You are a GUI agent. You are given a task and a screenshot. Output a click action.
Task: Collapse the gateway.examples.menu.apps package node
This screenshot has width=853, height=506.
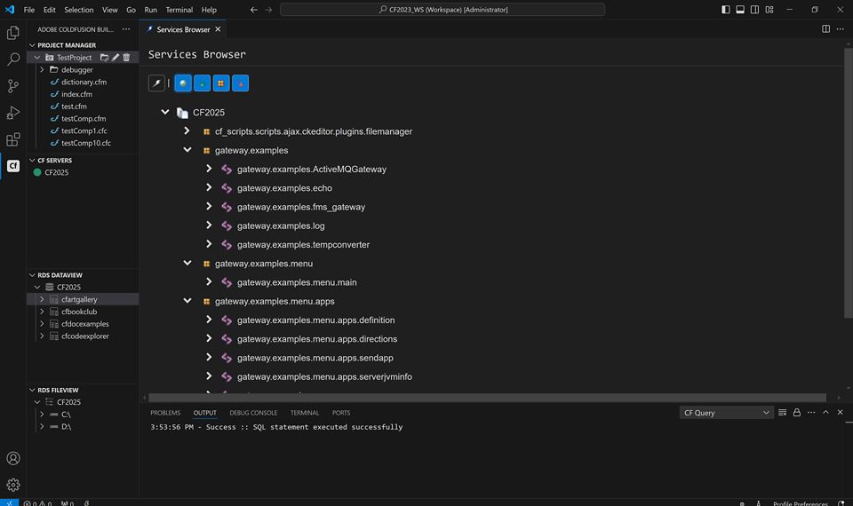tap(187, 301)
